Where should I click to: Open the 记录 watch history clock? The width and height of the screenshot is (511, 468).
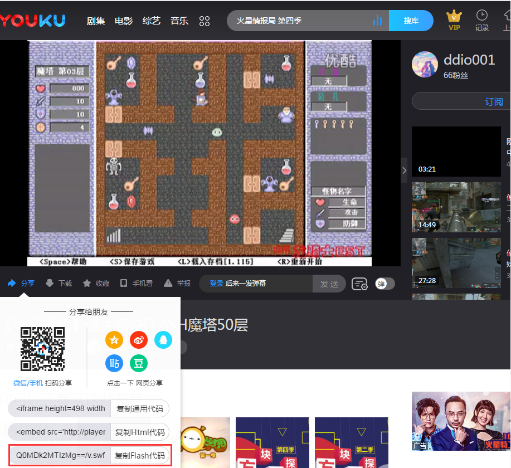pos(481,20)
